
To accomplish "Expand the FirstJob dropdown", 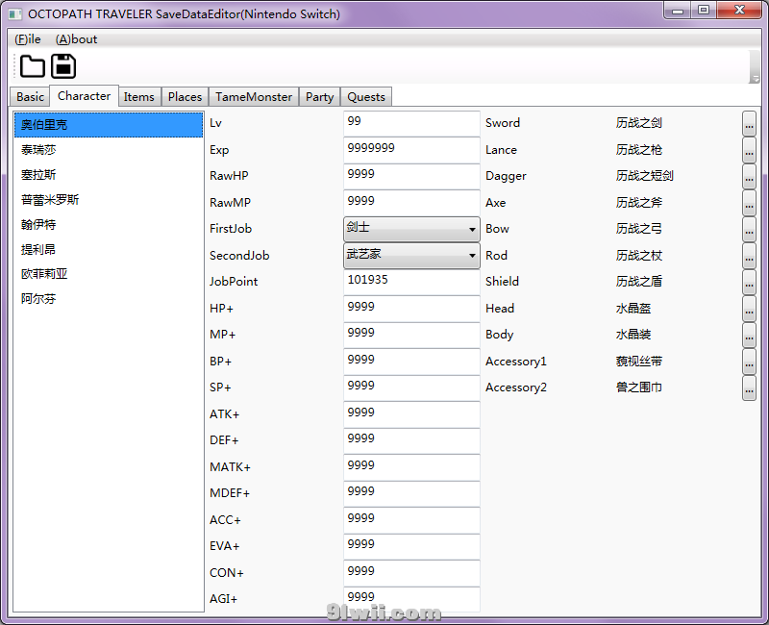I will tap(411, 229).
